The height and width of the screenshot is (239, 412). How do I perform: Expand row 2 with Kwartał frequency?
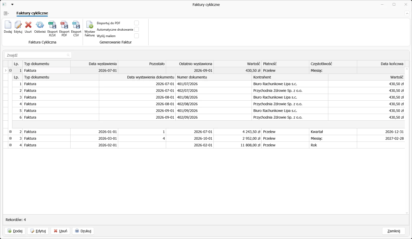pos(11,132)
